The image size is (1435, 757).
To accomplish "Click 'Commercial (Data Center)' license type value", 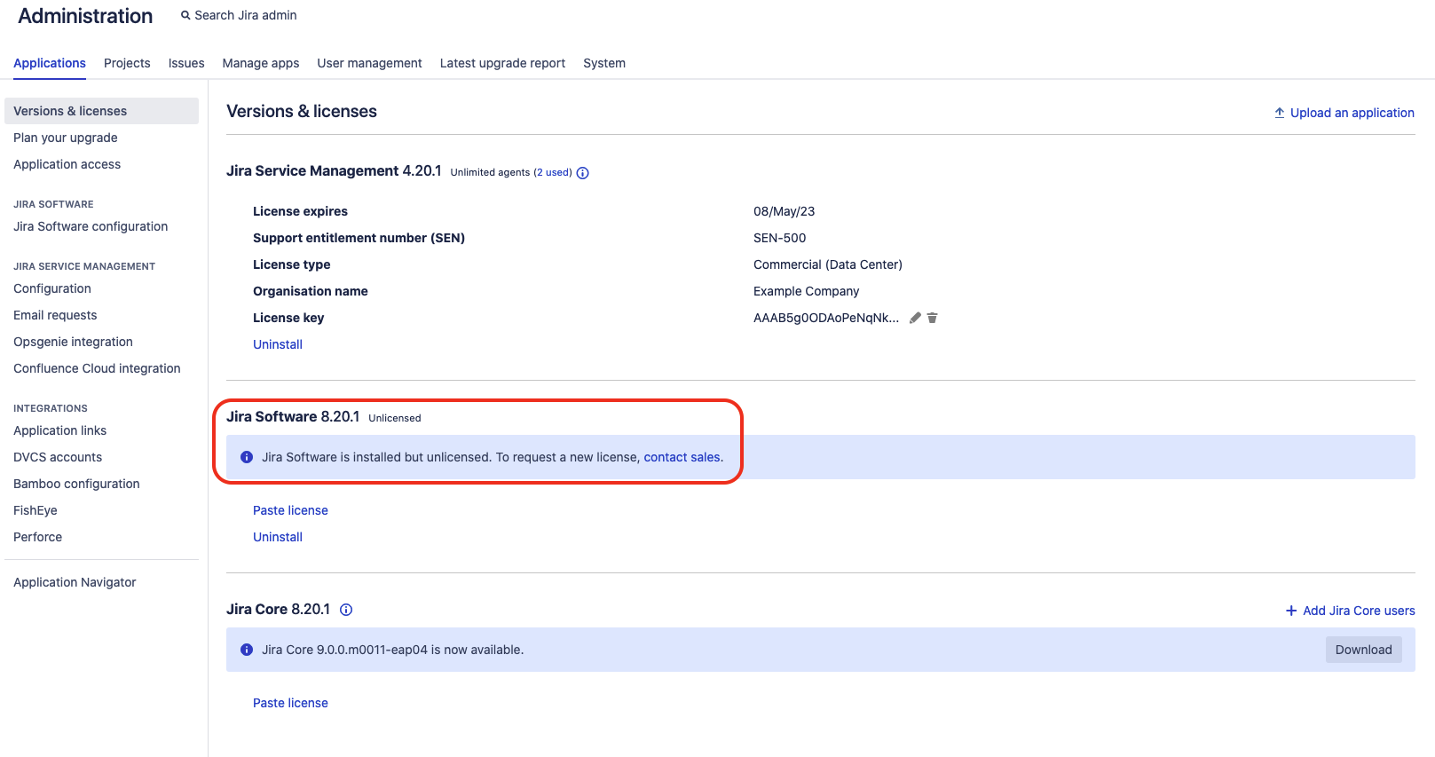I will 828,264.
